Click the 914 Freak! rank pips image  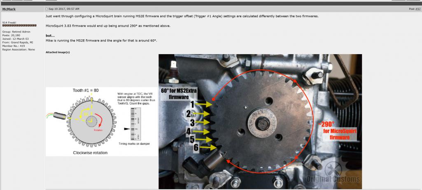pyautogui.click(x=19, y=25)
